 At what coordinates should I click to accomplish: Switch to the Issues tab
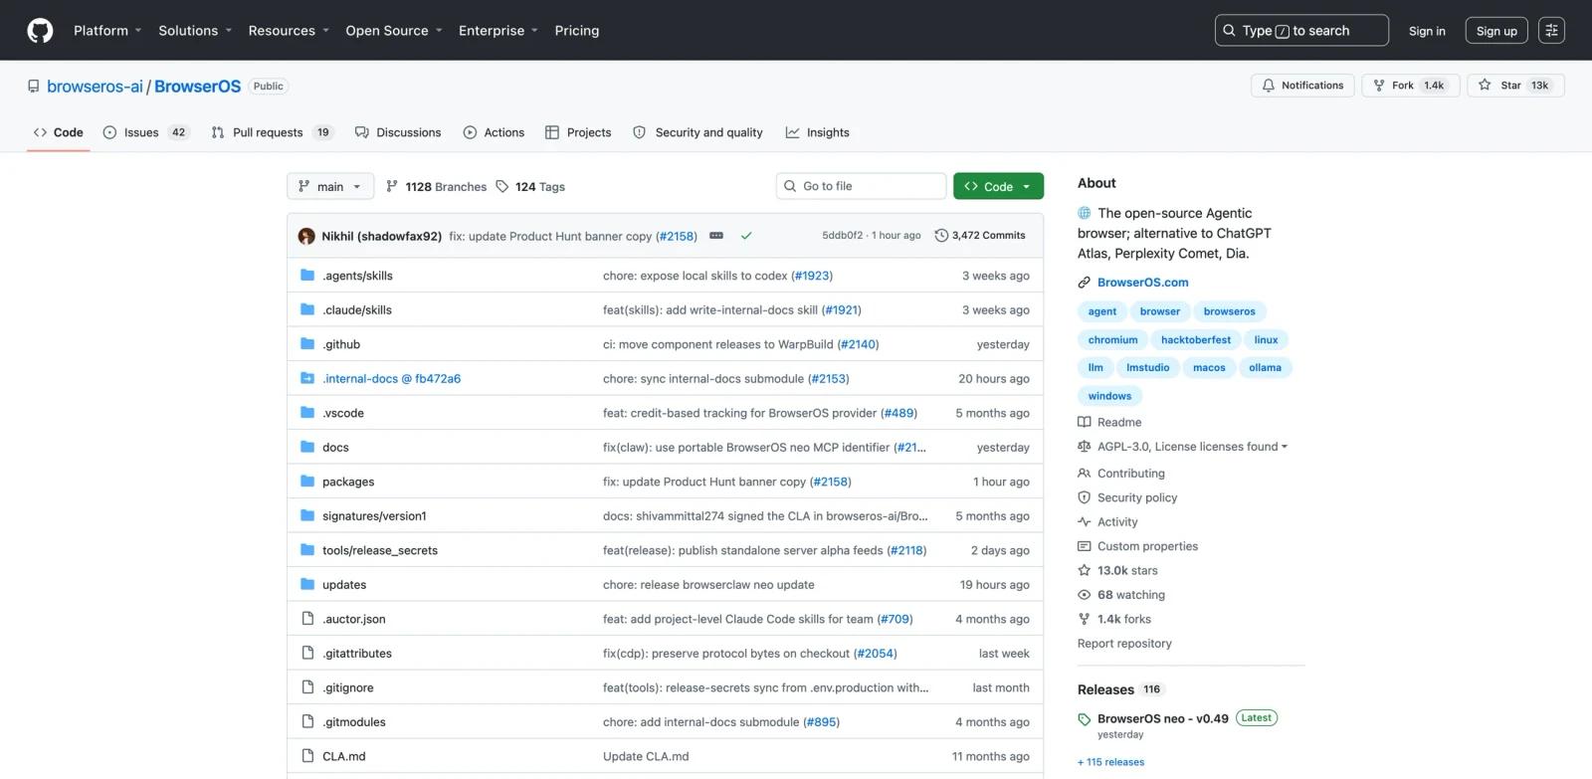click(x=146, y=132)
